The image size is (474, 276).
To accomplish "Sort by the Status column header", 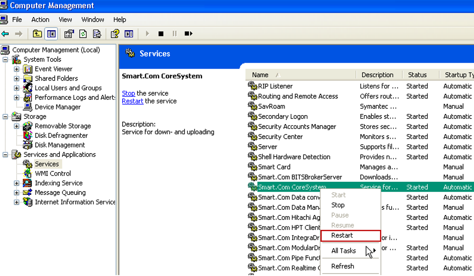I will (421, 75).
